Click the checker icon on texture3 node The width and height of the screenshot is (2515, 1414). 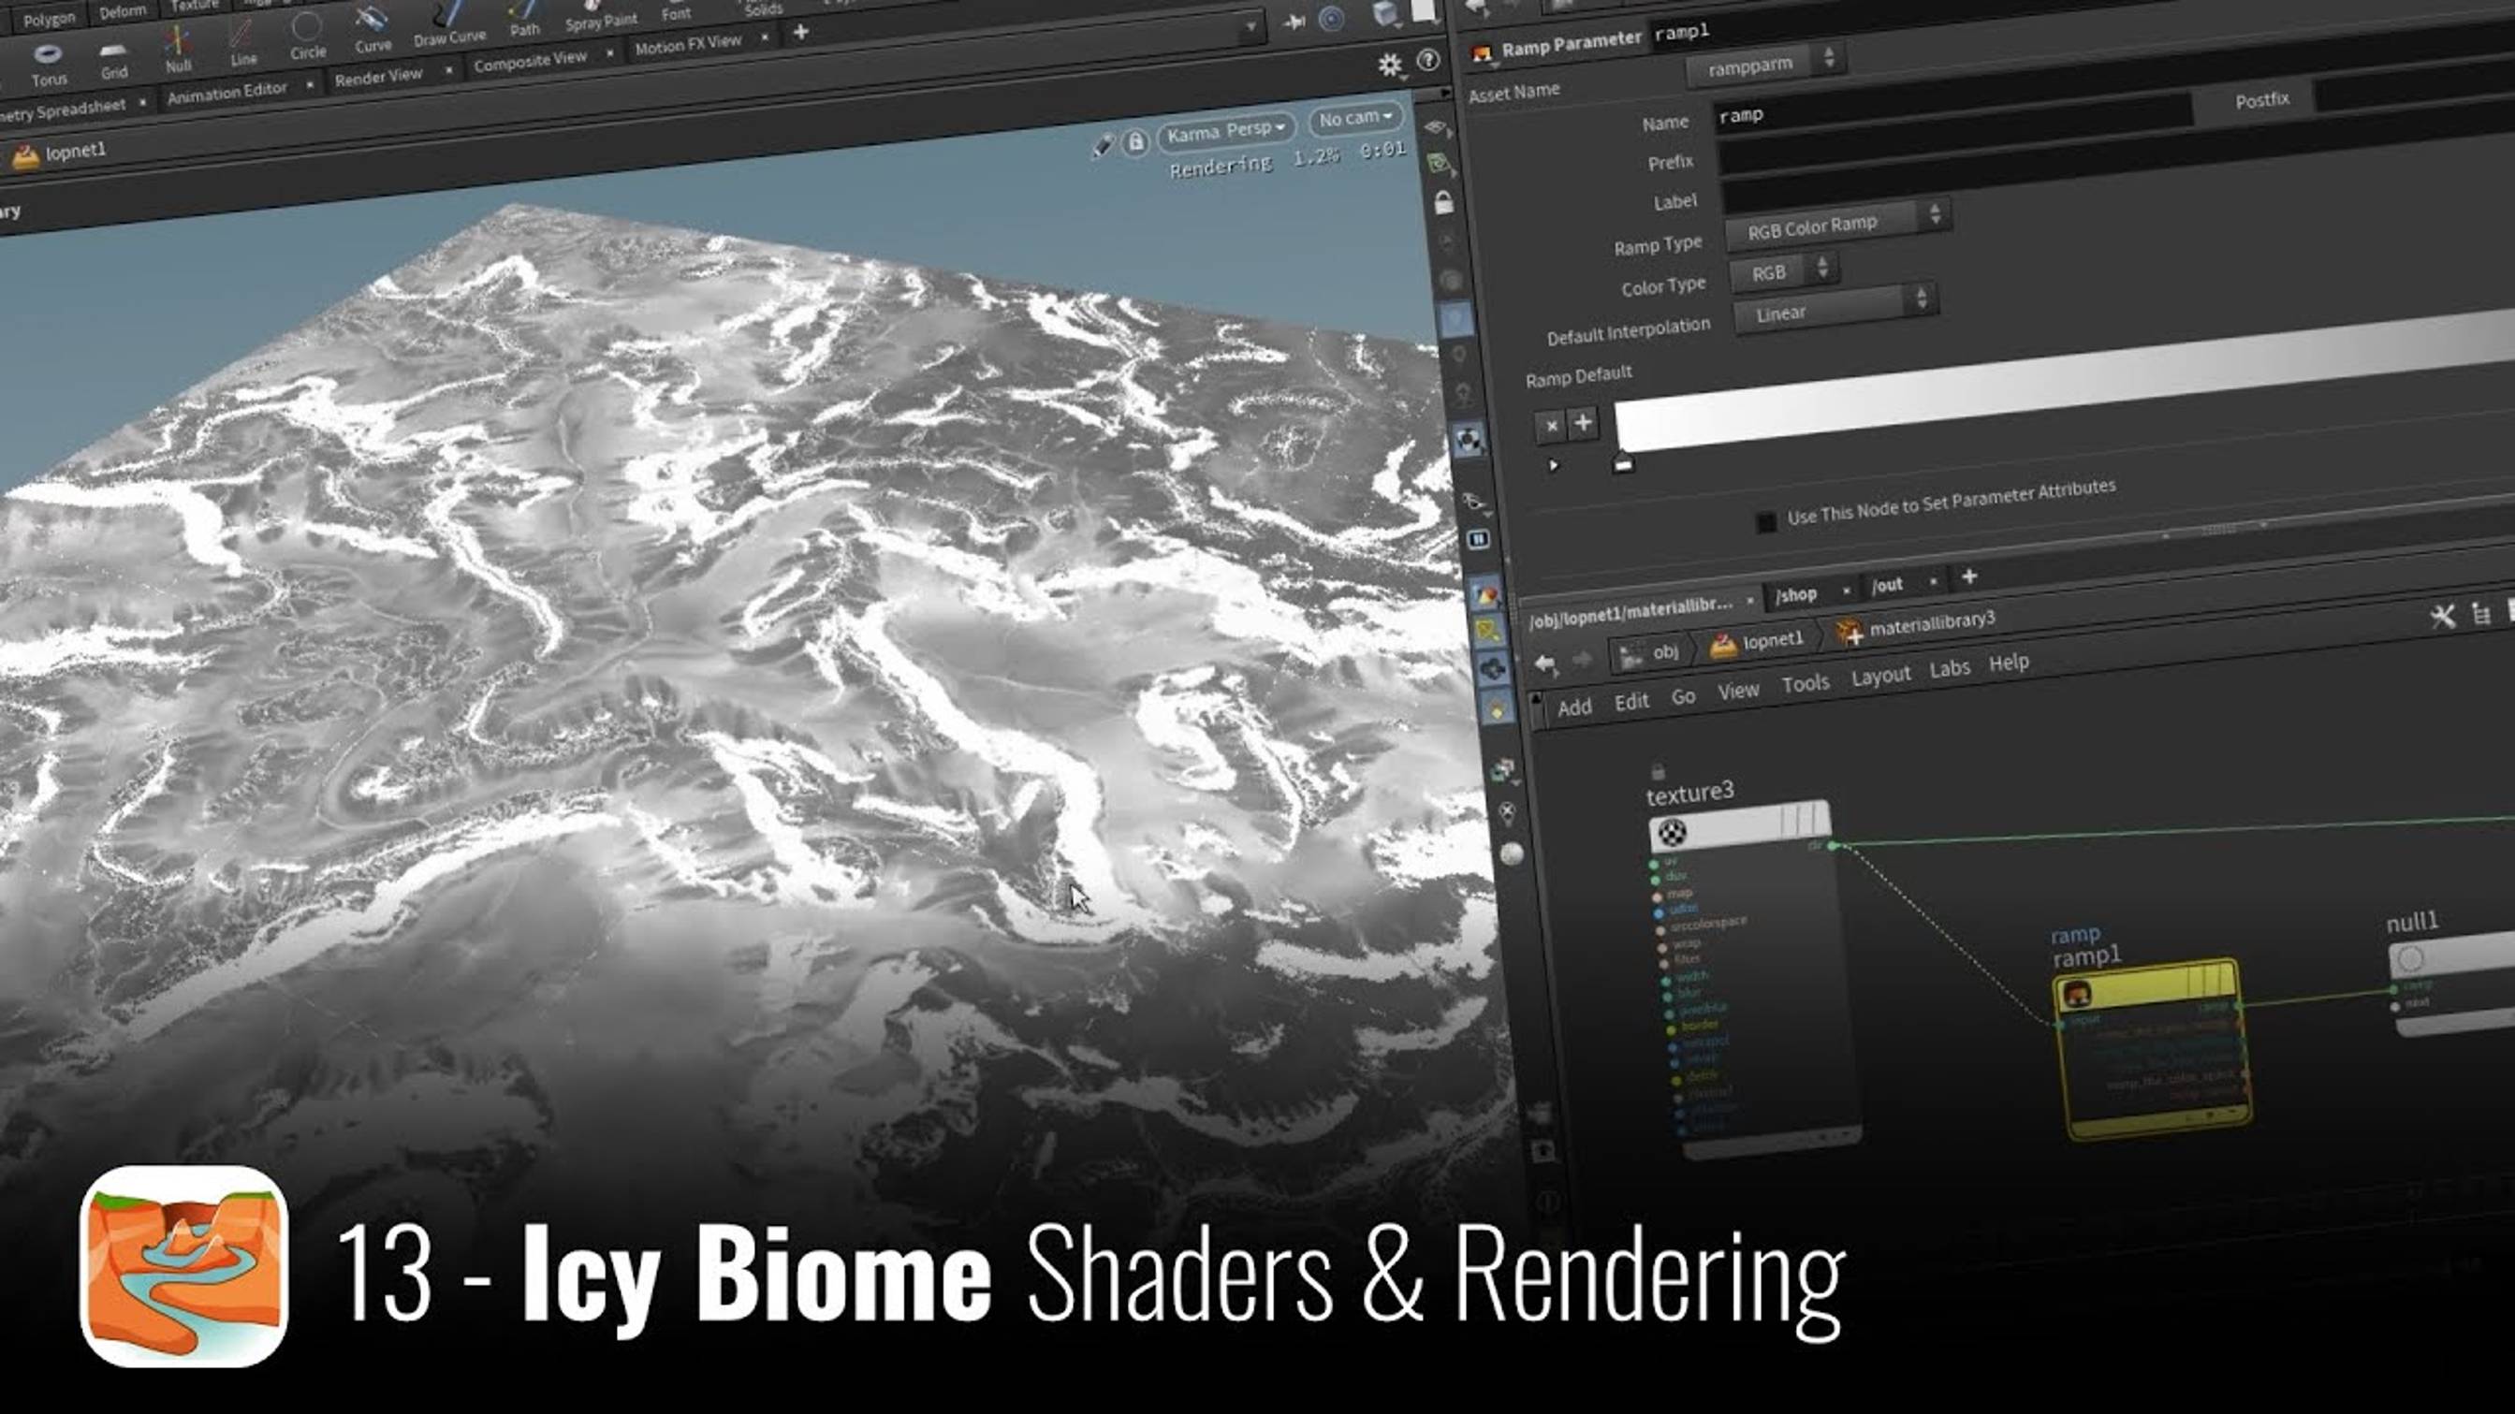tap(1673, 832)
